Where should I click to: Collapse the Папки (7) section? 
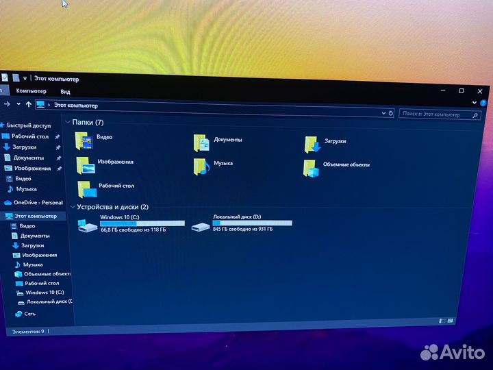pyautogui.click(x=67, y=122)
